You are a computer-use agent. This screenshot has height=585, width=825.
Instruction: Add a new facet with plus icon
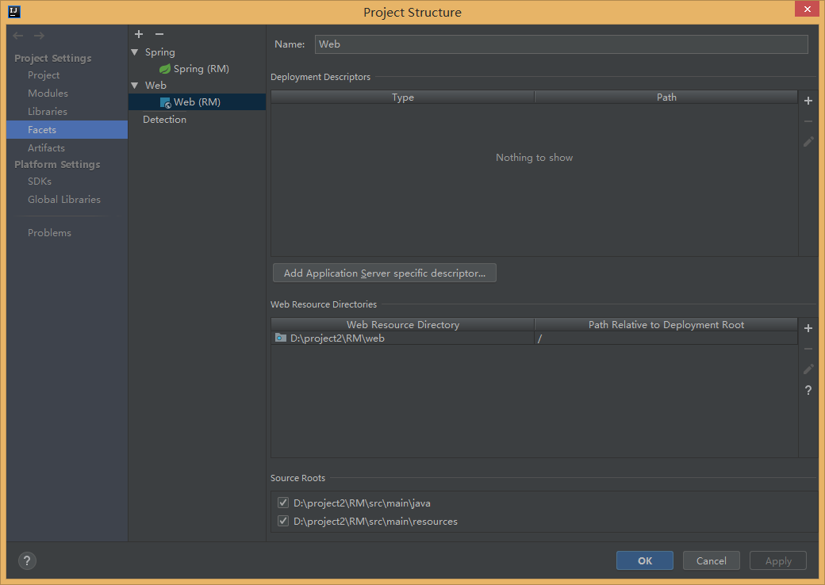(x=139, y=34)
